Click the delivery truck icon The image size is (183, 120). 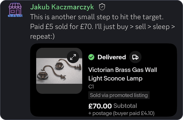[x=135, y=57]
